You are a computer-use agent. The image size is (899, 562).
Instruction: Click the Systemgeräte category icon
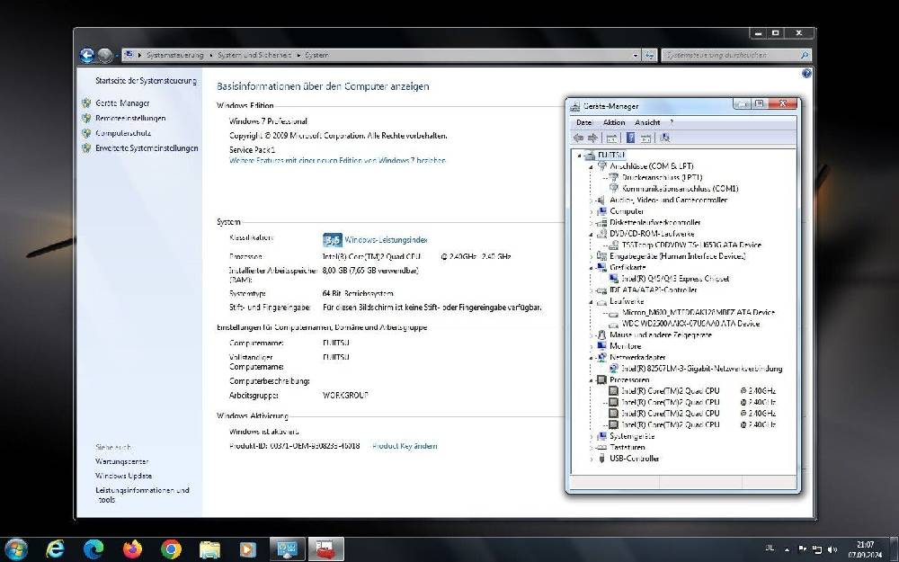pos(601,436)
